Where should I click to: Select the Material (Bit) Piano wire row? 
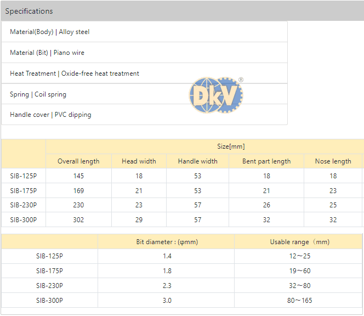coord(47,53)
